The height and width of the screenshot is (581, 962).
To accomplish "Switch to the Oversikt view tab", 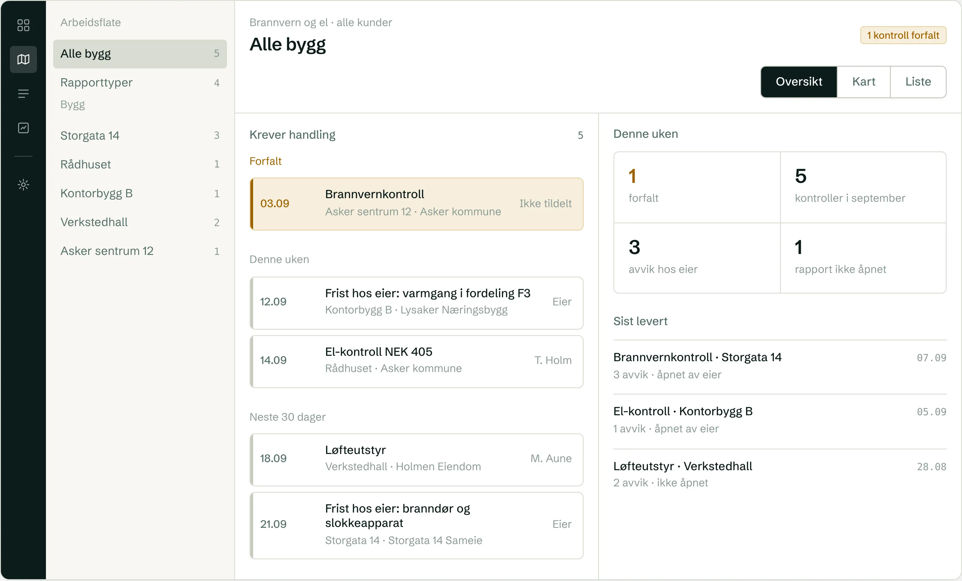I will [799, 82].
